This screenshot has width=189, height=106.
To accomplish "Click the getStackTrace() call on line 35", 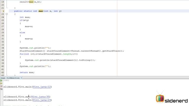I will coord(113,51).
